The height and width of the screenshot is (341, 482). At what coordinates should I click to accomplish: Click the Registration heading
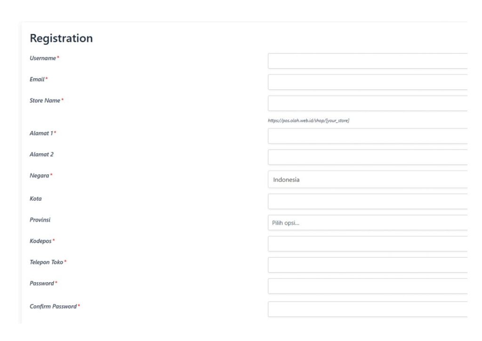61,38
